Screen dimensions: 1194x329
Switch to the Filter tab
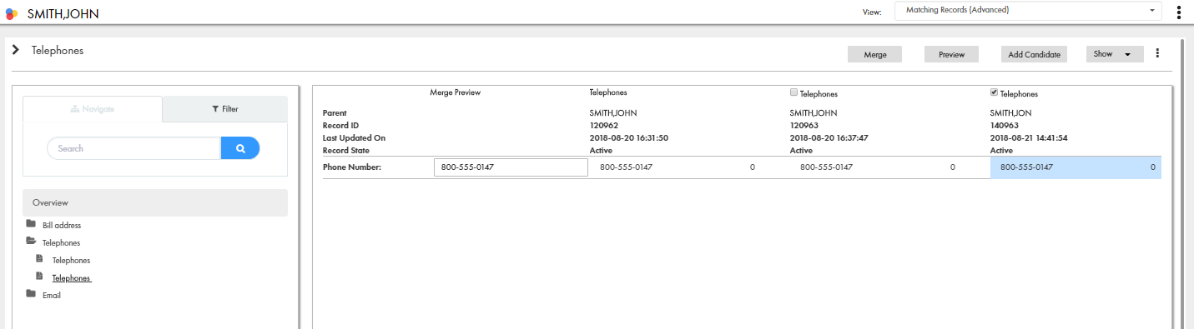point(225,109)
